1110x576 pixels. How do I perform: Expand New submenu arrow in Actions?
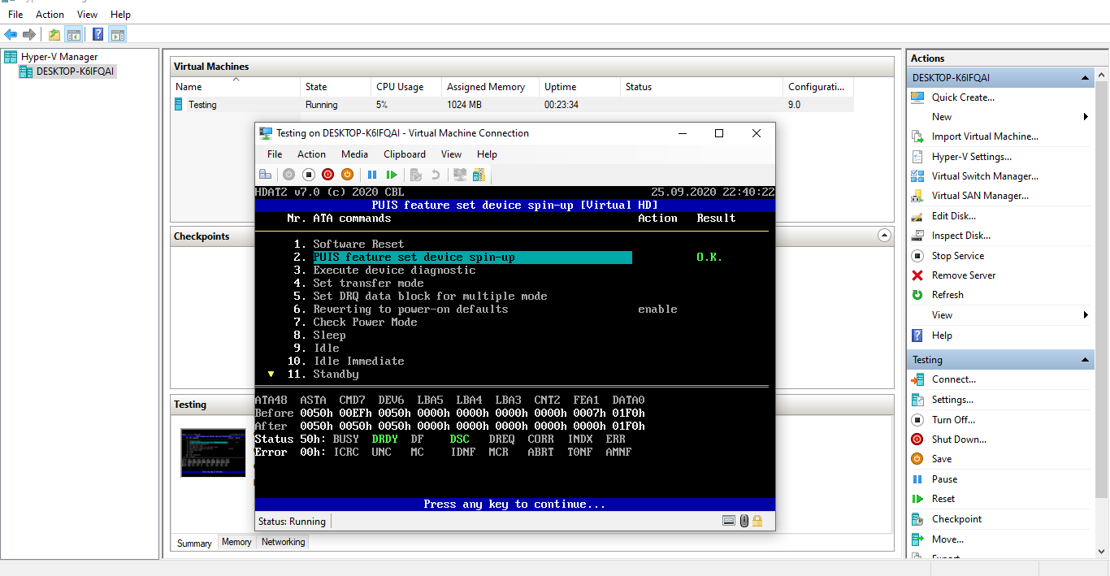[1086, 117]
